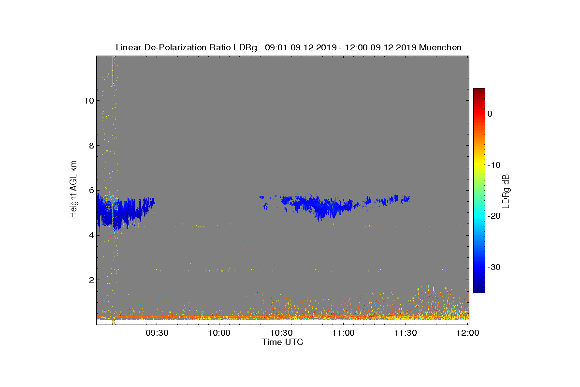The width and height of the screenshot is (580, 387).
Task: Click the word "Muenchen" in the title
Action: 440,47
